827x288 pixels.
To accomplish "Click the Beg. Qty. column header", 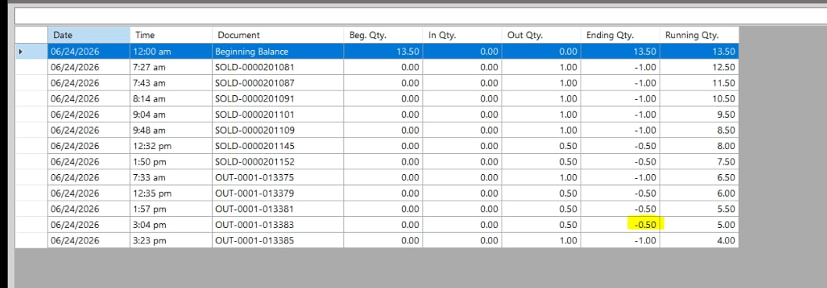I will [383, 35].
